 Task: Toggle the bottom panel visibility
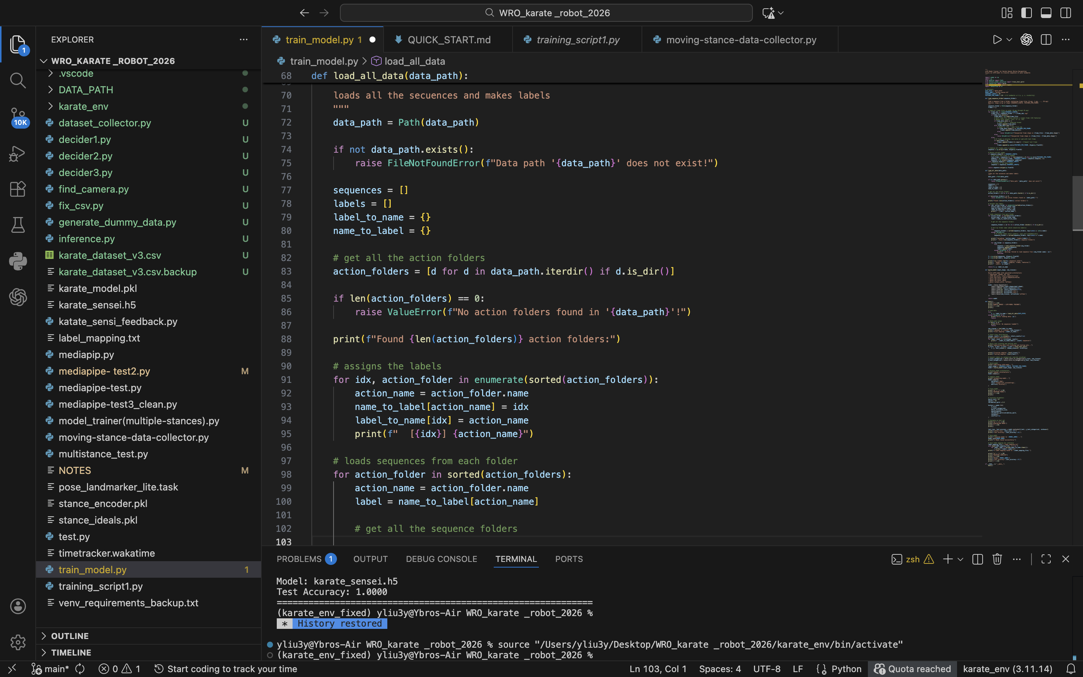[1046, 13]
